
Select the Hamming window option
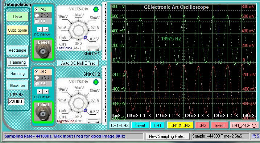point(17,62)
